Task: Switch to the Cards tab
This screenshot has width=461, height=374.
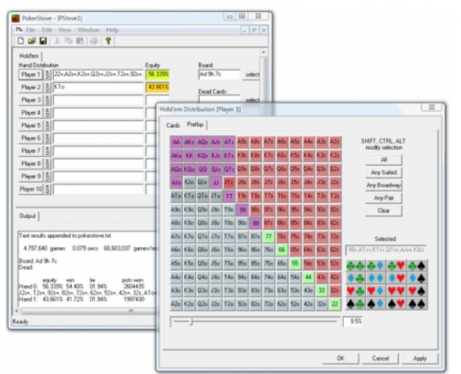Action: 174,124
